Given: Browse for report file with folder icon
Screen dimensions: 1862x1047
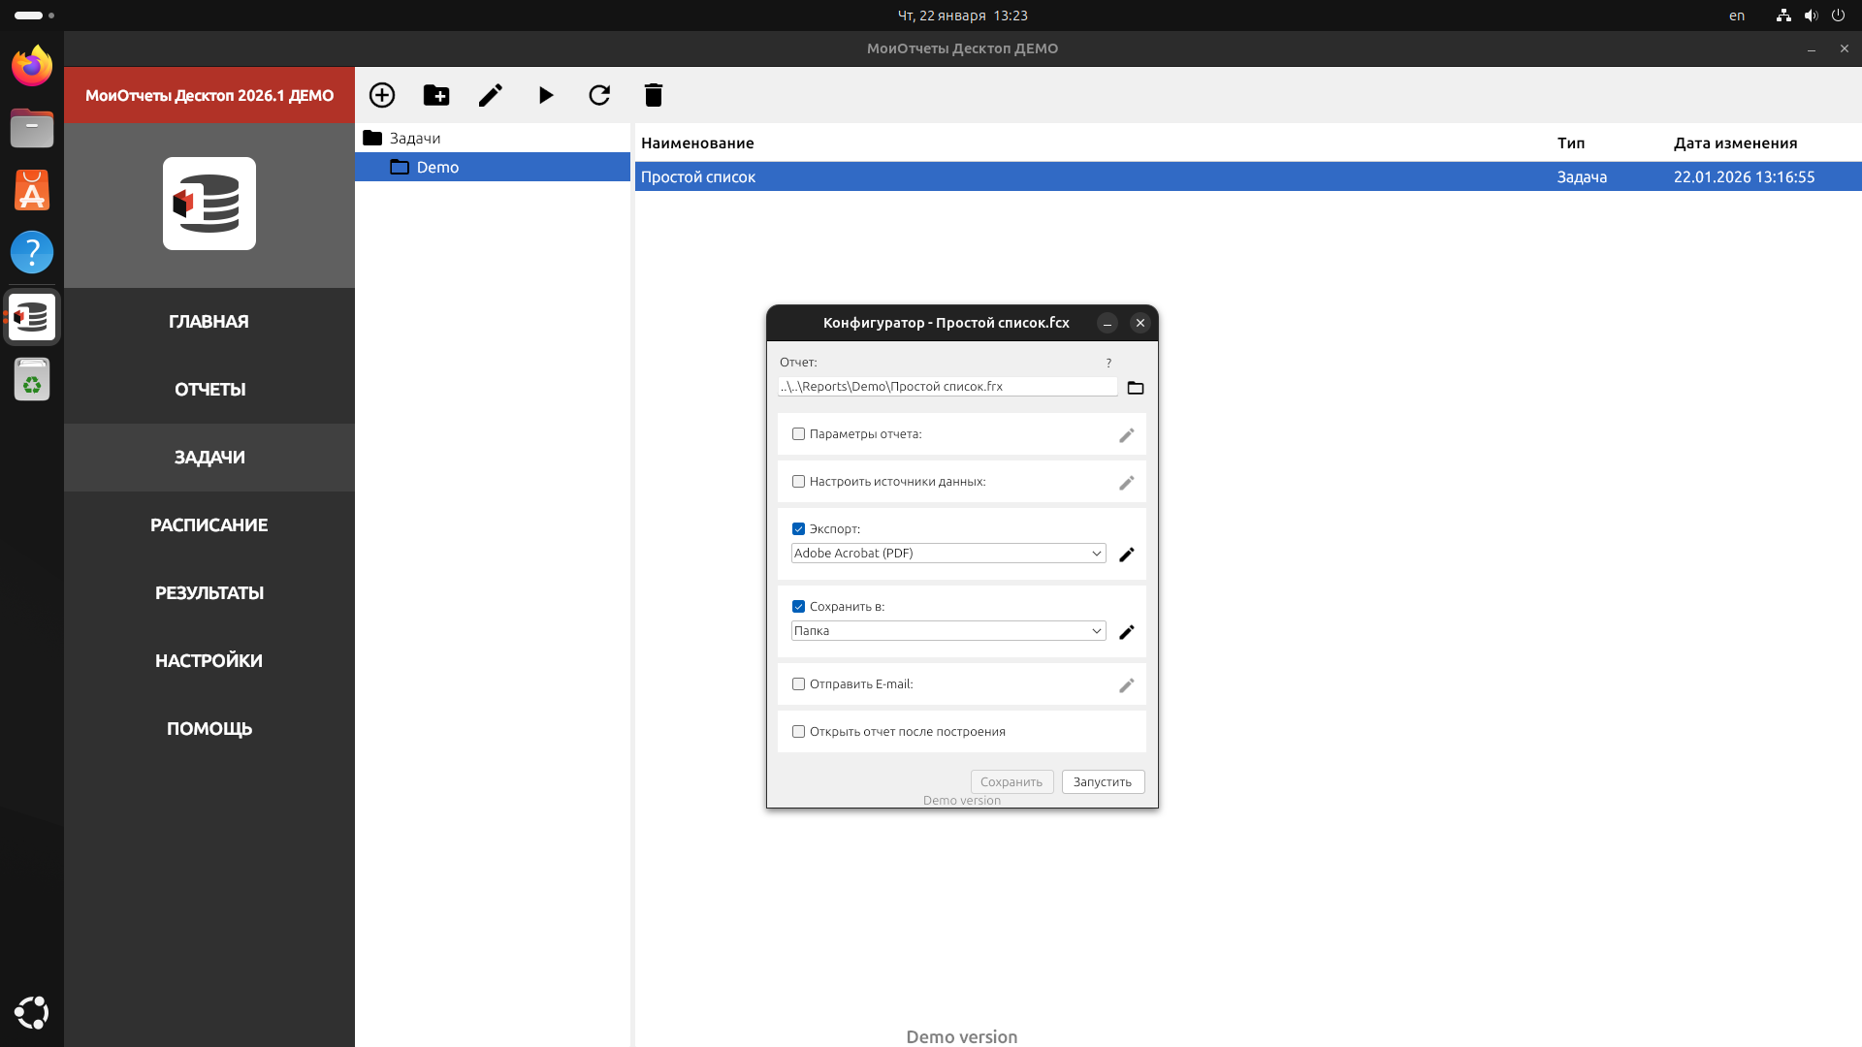Looking at the screenshot, I should 1136,388.
